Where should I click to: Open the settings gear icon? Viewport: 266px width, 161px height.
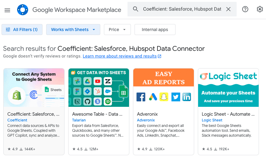click(x=260, y=9)
